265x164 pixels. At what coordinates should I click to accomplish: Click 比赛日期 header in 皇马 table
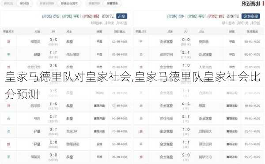[120, 32]
